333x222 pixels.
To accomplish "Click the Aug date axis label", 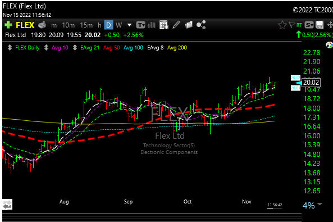I will [x=64, y=202].
